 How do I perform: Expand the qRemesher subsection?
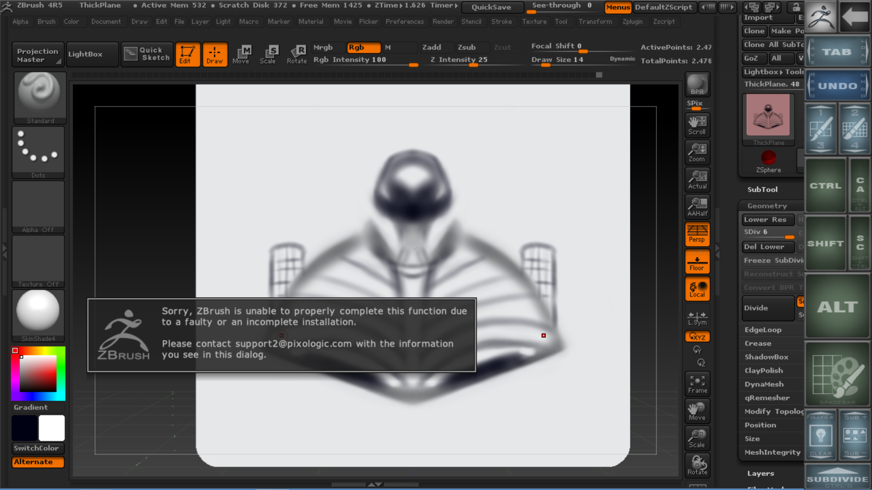click(x=767, y=398)
